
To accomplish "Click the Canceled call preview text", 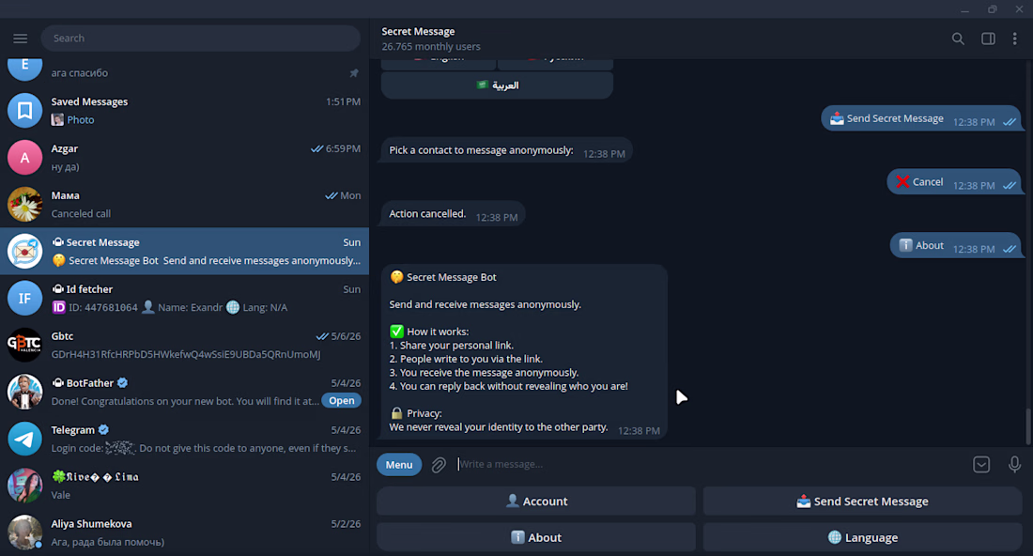I will (x=81, y=213).
